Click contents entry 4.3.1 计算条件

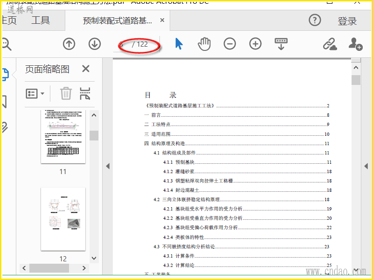click(247, 256)
